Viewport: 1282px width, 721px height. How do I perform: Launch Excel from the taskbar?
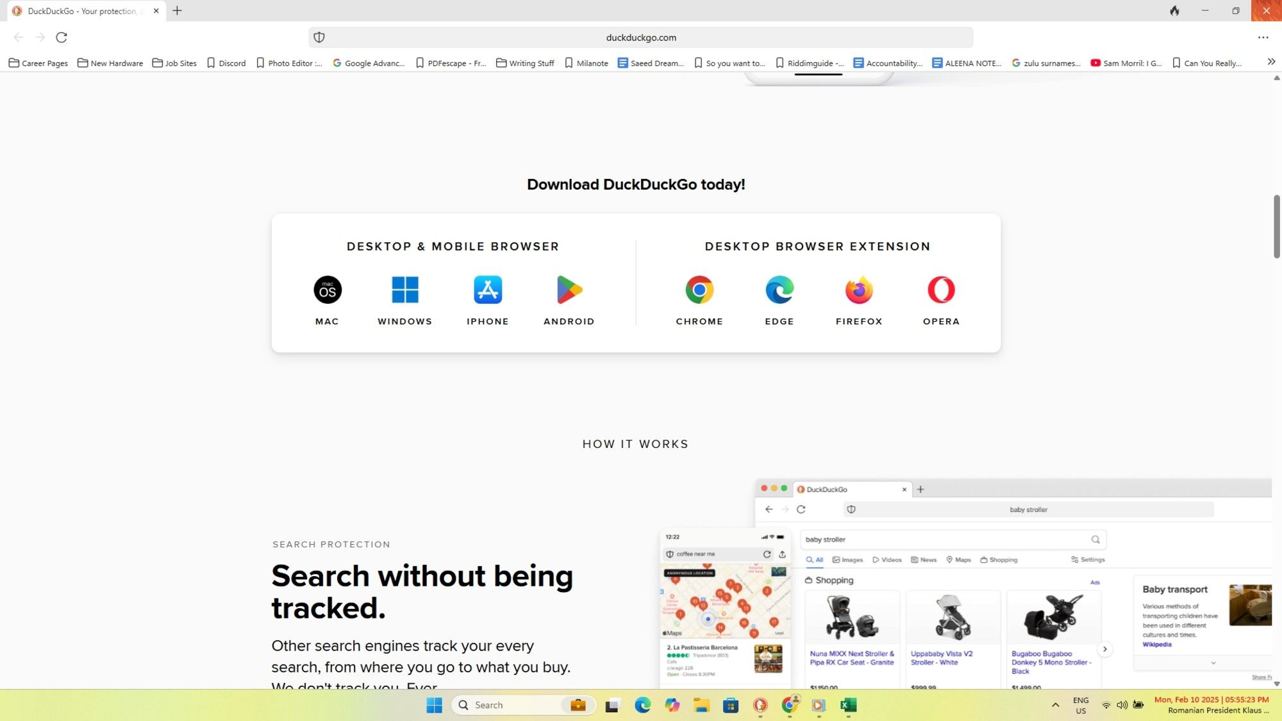point(848,705)
